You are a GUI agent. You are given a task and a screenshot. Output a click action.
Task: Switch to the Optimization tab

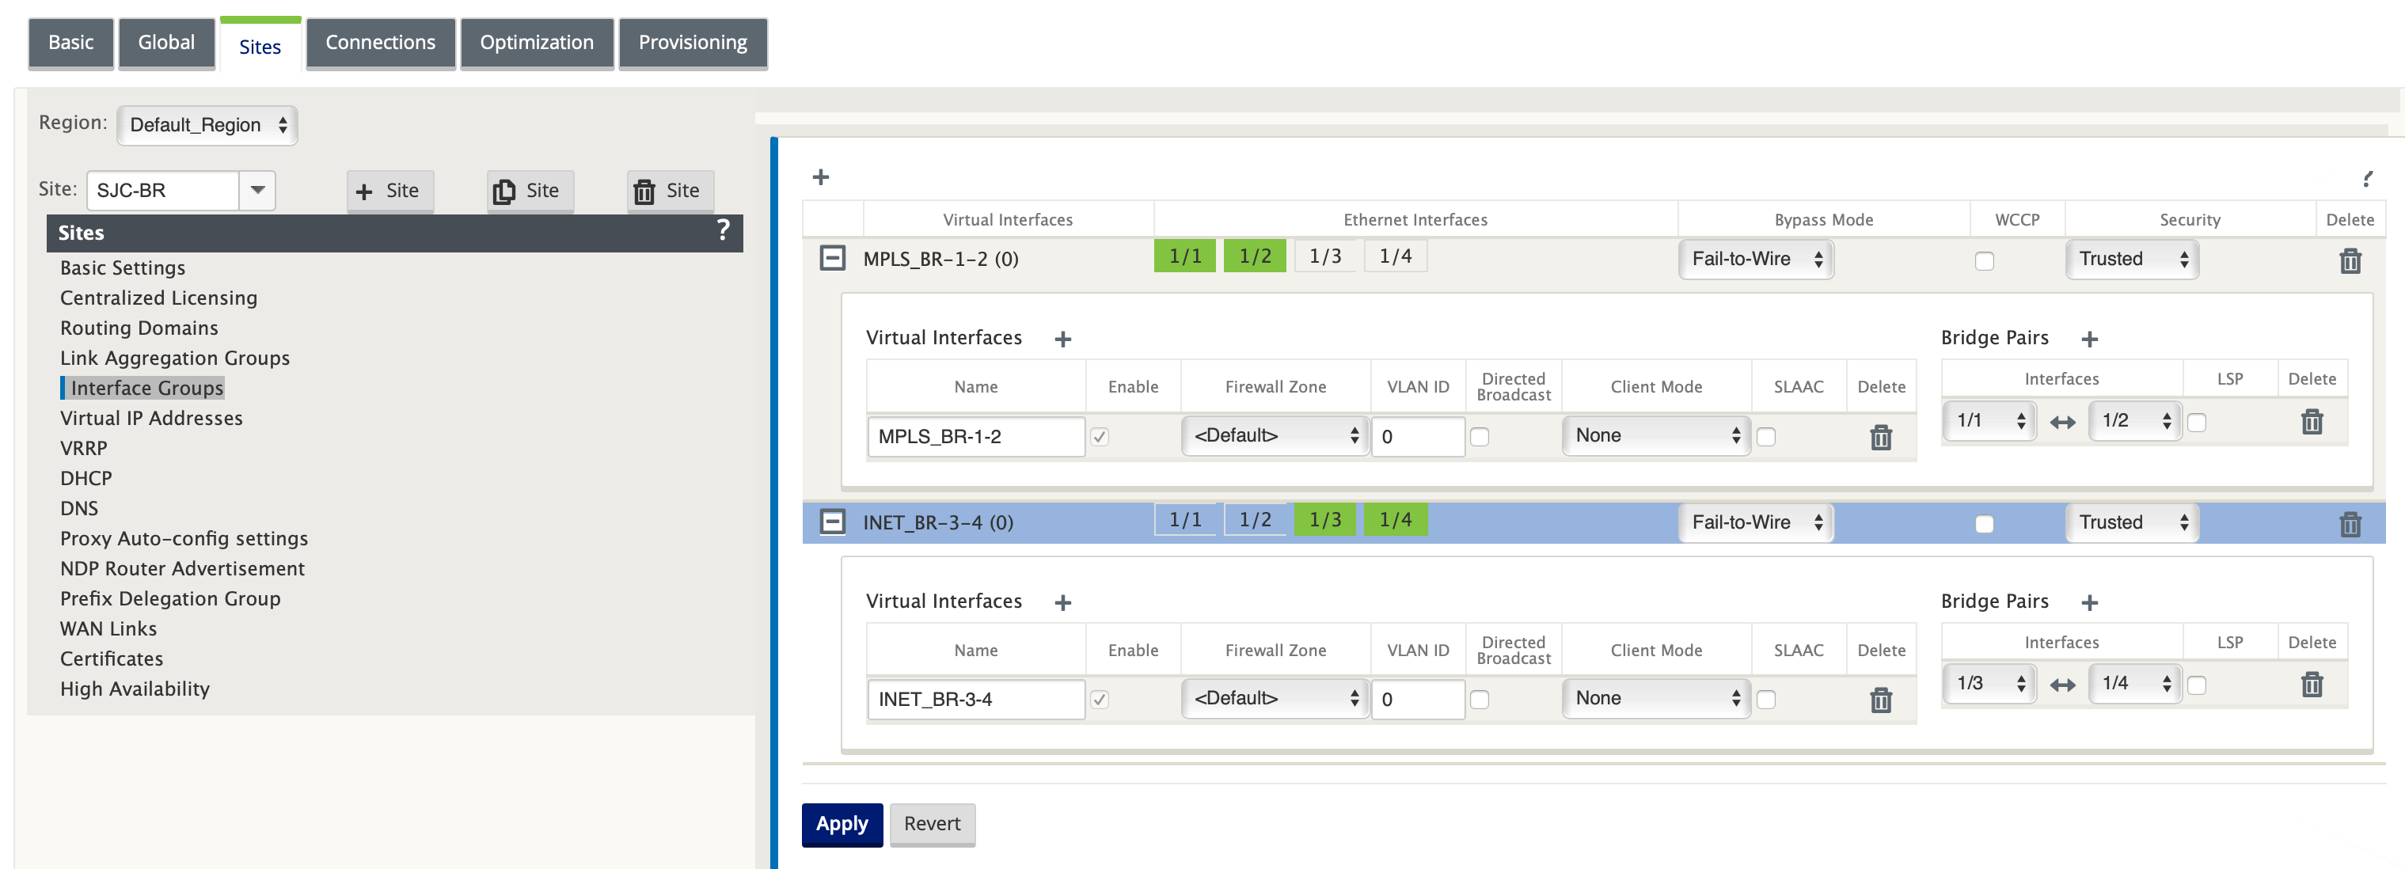coord(537,43)
